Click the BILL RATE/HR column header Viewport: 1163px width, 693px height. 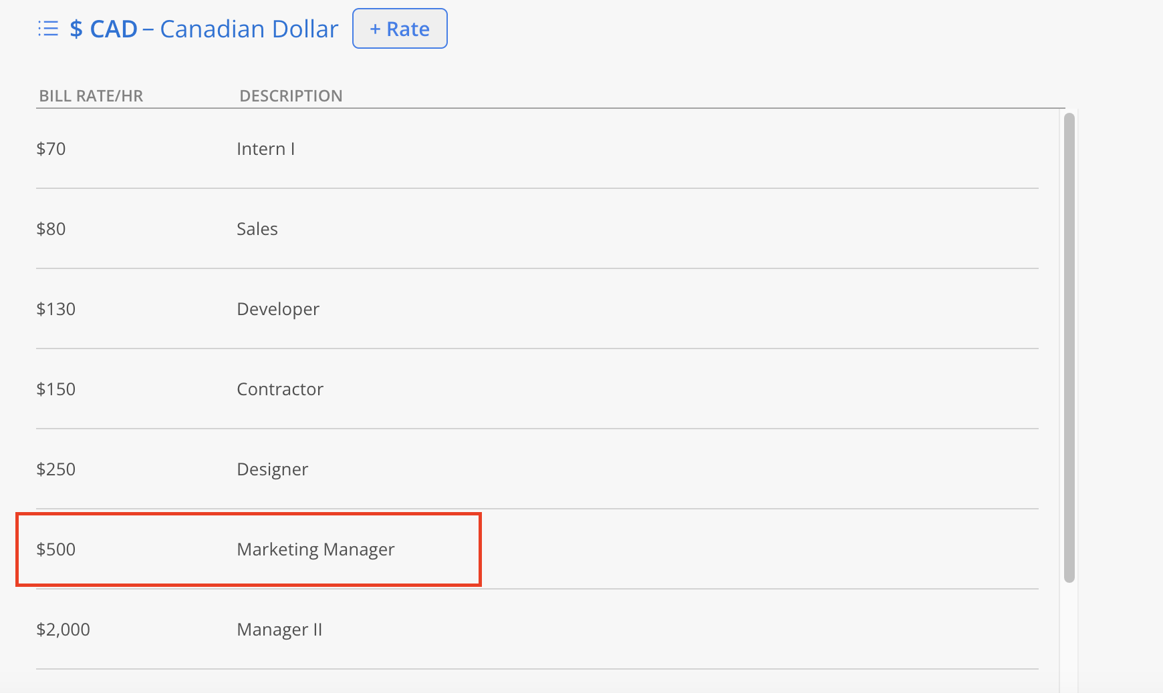tap(91, 96)
